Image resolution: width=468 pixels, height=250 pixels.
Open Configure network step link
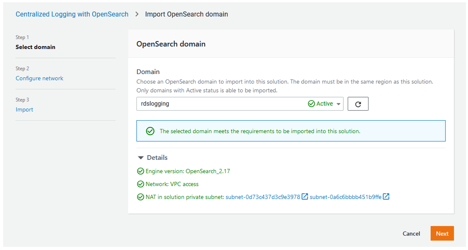click(40, 78)
